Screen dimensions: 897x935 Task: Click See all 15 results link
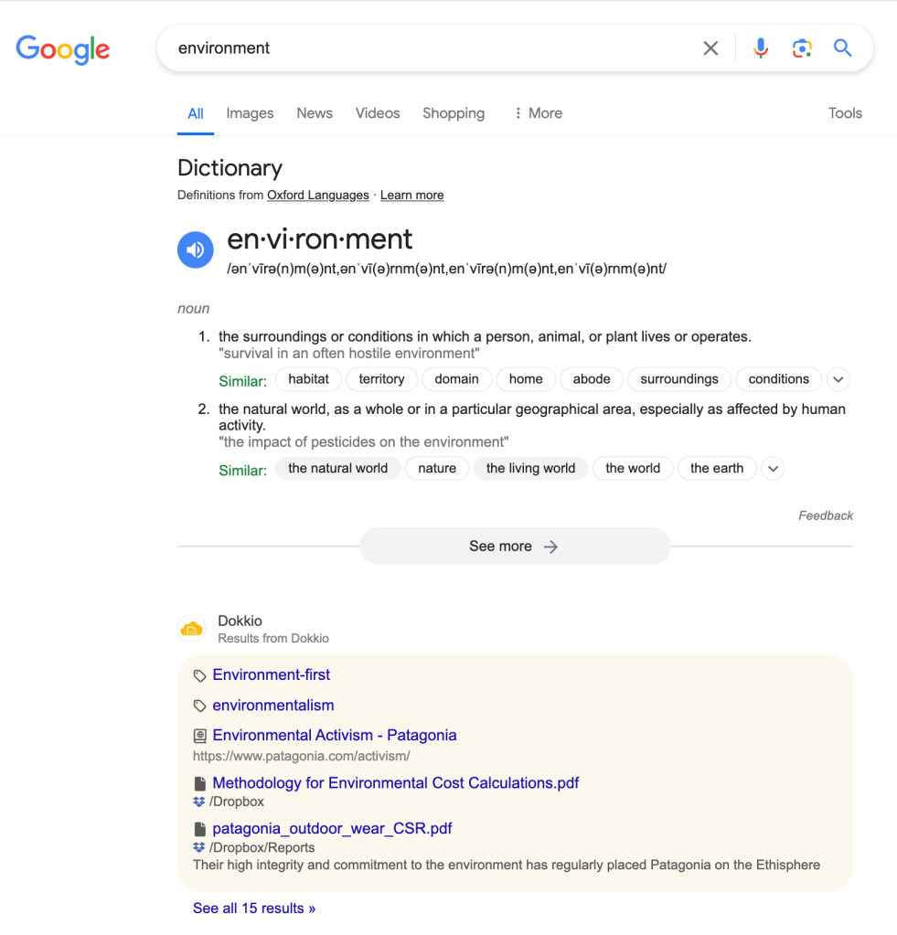click(x=254, y=908)
